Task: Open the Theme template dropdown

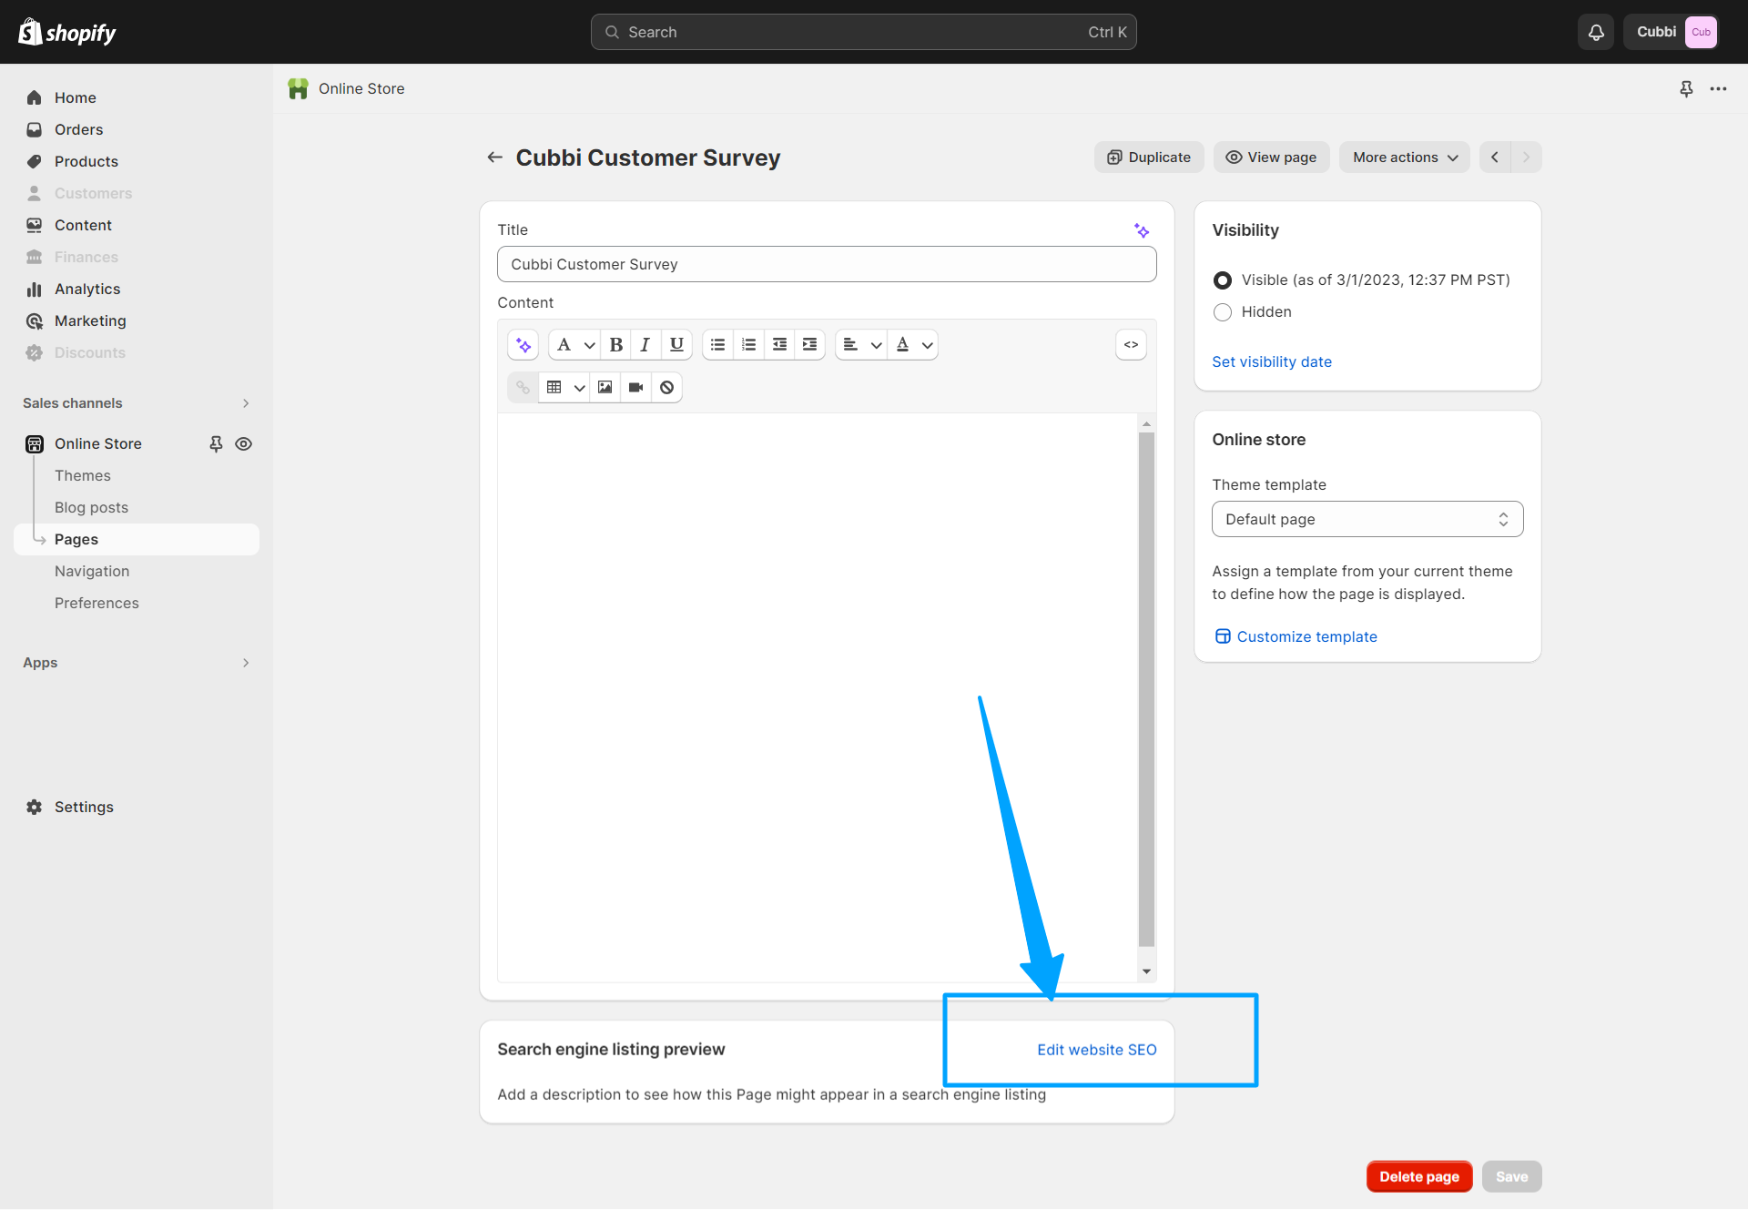Action: pyautogui.click(x=1367, y=519)
